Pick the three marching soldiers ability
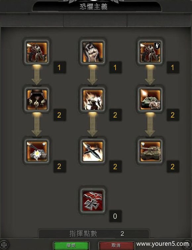 (x=37, y=100)
